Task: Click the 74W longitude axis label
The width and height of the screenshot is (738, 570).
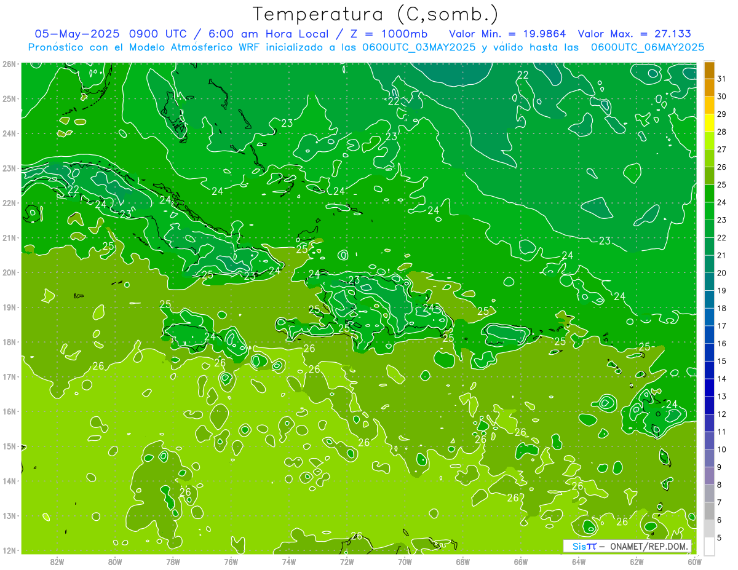Action: (288, 561)
